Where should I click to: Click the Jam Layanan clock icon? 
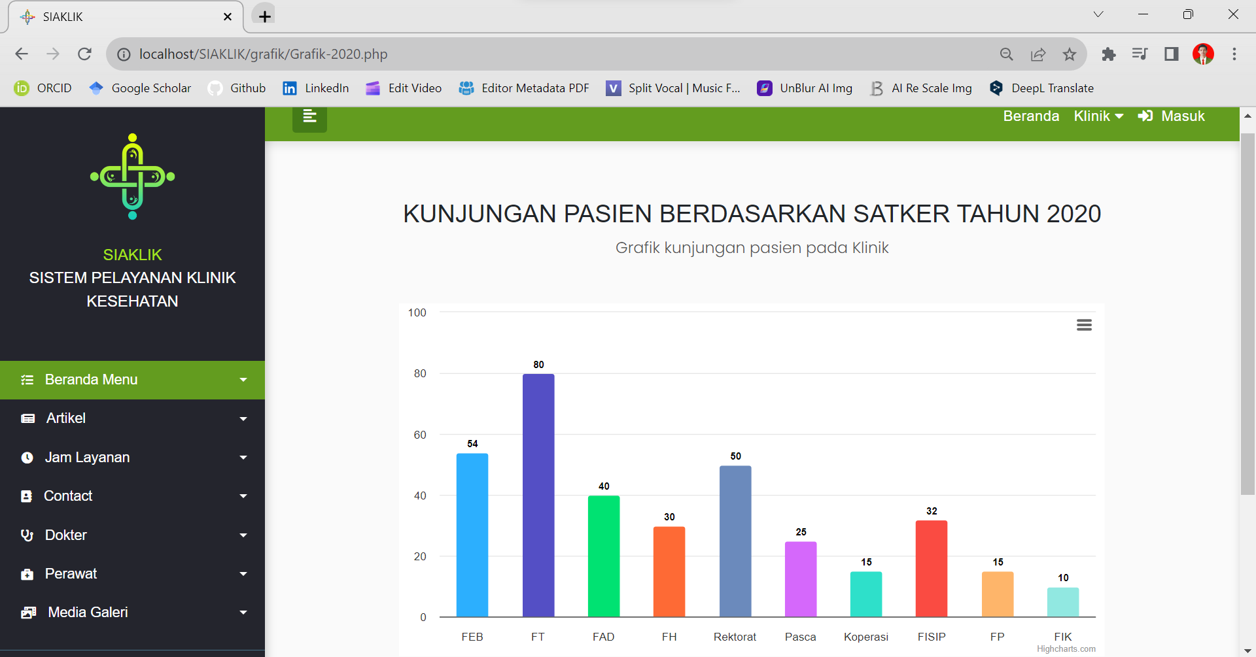[27, 458]
